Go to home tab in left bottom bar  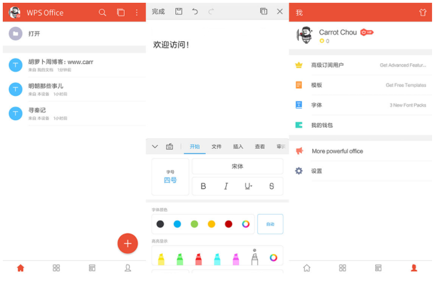click(x=20, y=268)
